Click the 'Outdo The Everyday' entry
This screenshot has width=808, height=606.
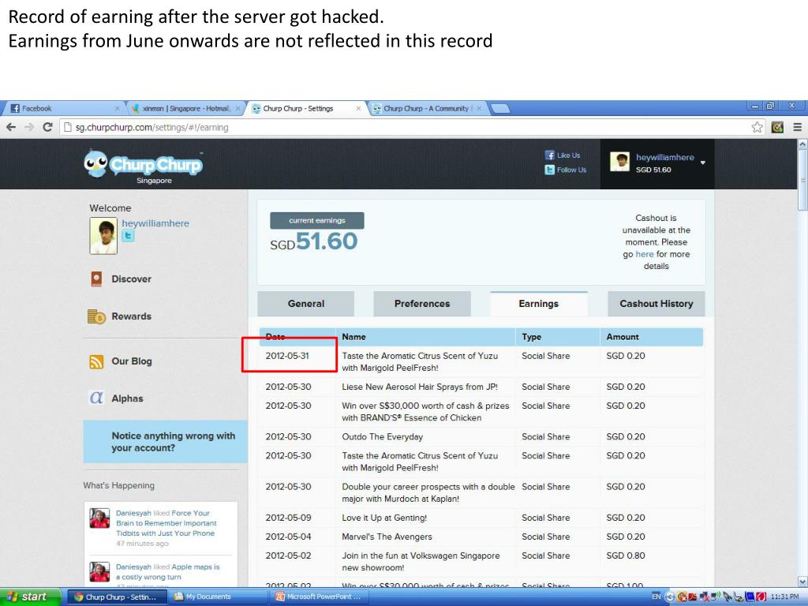click(x=382, y=436)
